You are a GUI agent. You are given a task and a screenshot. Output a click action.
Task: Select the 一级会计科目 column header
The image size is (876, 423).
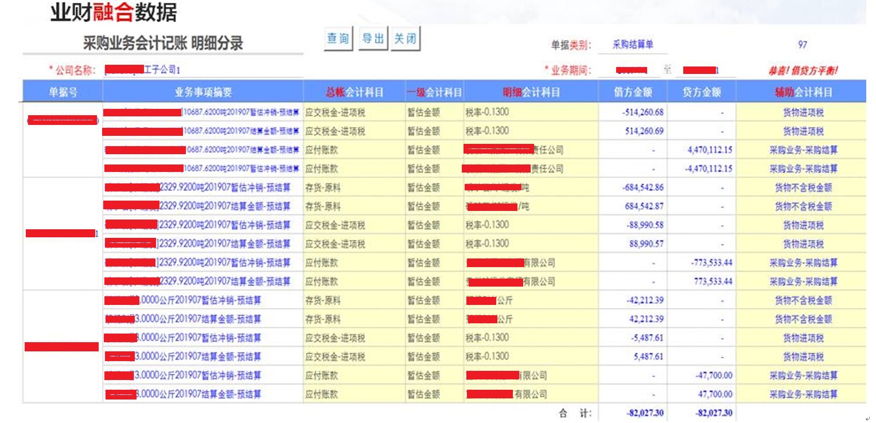click(434, 92)
